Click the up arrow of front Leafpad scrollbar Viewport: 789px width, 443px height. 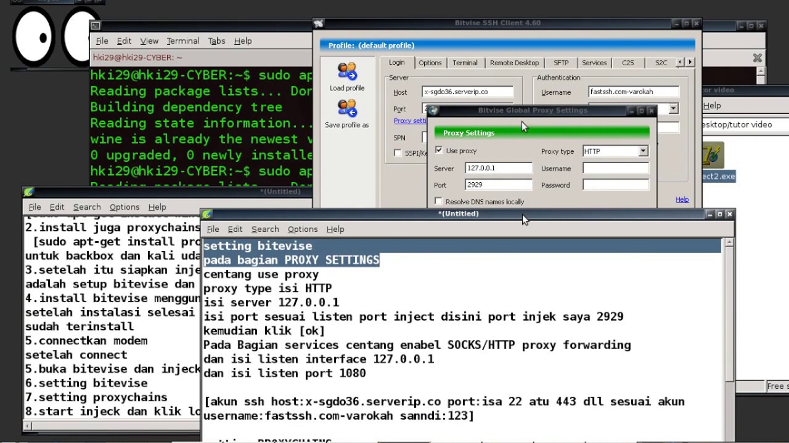tap(729, 243)
